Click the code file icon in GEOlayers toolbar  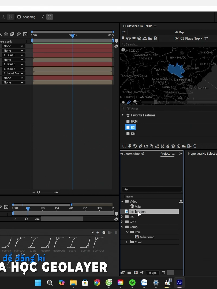156,38
